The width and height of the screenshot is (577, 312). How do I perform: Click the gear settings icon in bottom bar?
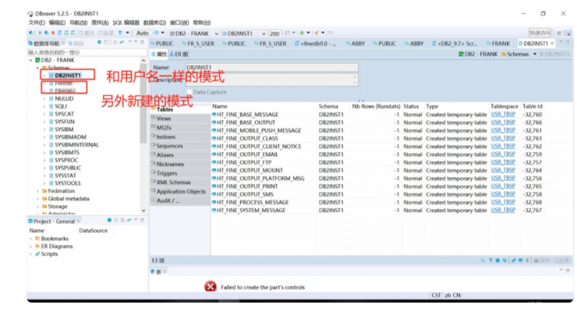(498, 261)
